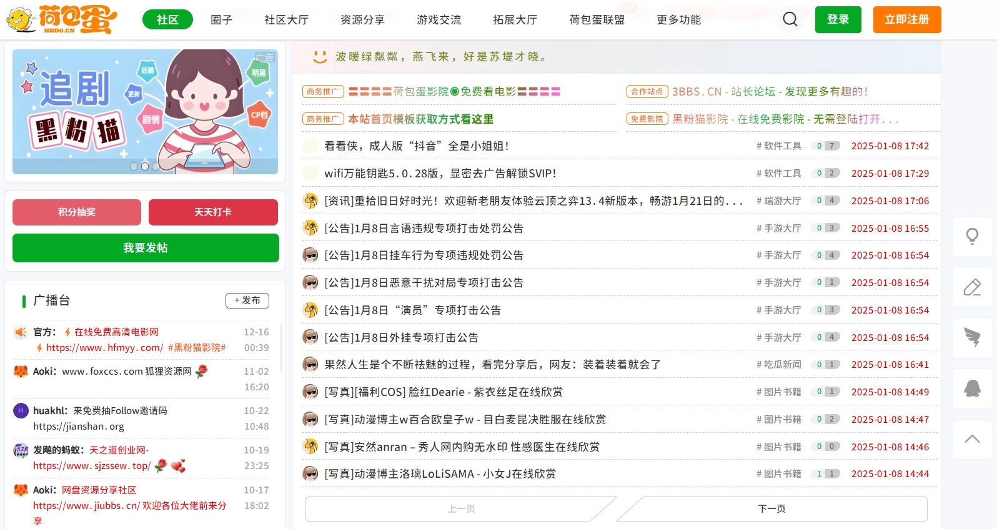Open https://www.hfmyy.com/ broadcast link
Image resolution: width=997 pixels, height=529 pixels.
click(x=104, y=348)
